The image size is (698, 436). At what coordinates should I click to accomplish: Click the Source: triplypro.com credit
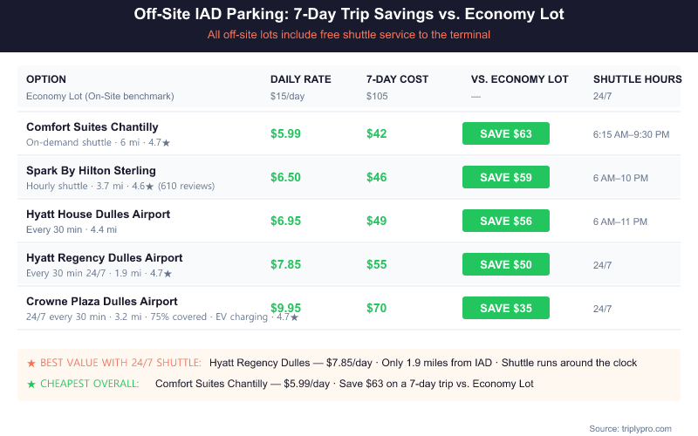click(630, 428)
